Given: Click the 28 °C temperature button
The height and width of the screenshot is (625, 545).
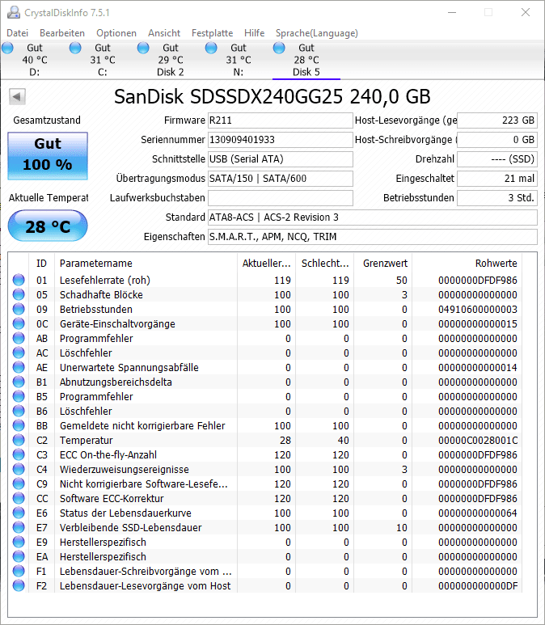Looking at the screenshot, I should pos(48,226).
